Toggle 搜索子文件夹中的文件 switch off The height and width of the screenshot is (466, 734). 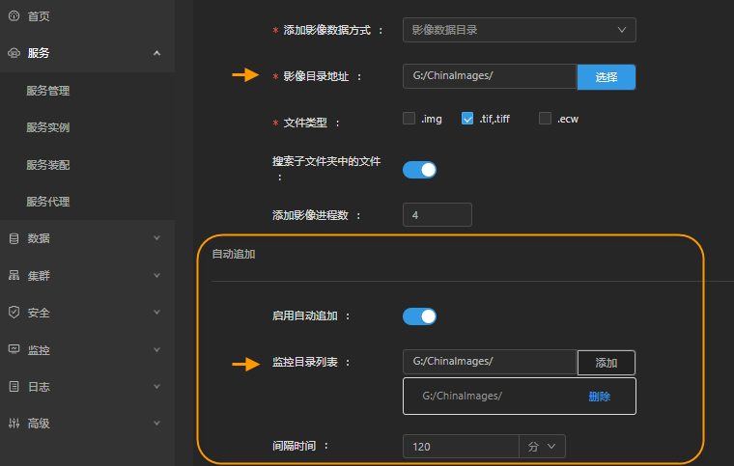click(419, 170)
